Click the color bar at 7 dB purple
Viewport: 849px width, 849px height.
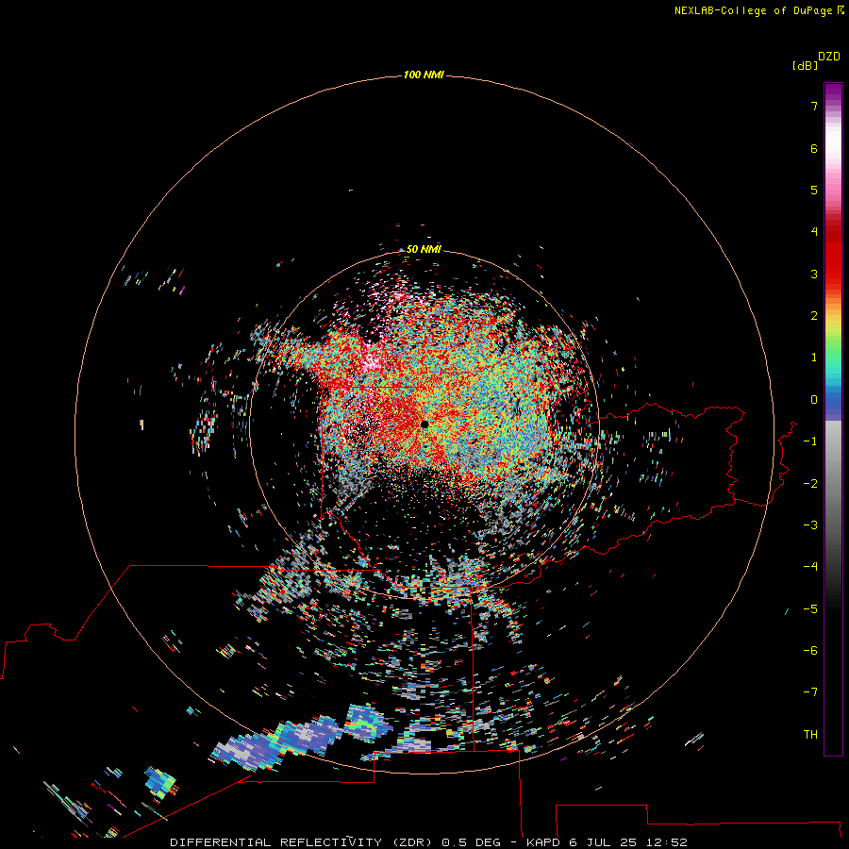tap(833, 106)
